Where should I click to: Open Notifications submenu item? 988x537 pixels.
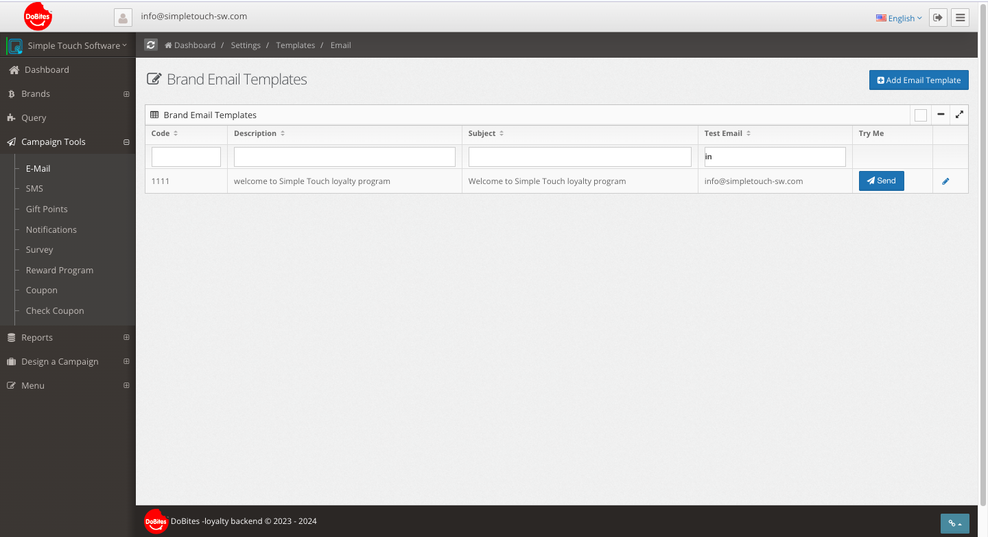[51, 230]
